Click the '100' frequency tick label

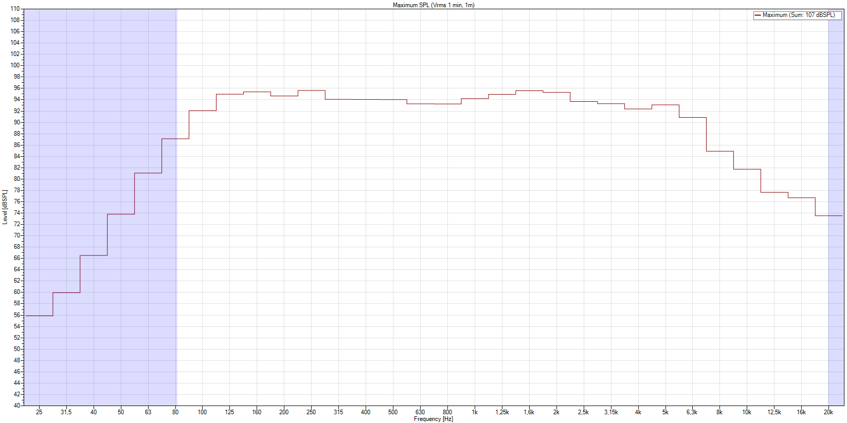point(202,412)
